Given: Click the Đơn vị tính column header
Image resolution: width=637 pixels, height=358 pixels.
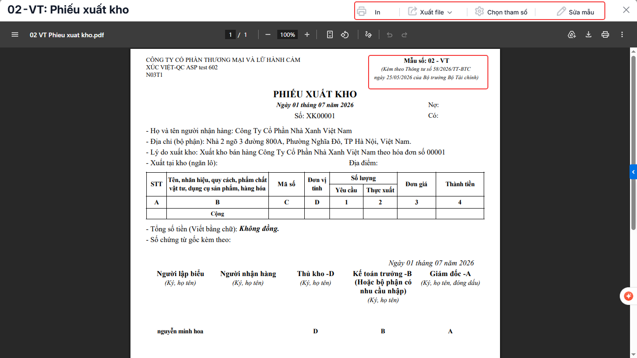Looking at the screenshot, I should point(317,184).
